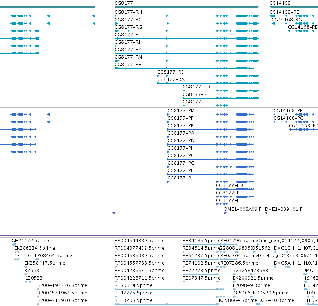Click transcript label CG8177-RH

click(x=129, y=12)
